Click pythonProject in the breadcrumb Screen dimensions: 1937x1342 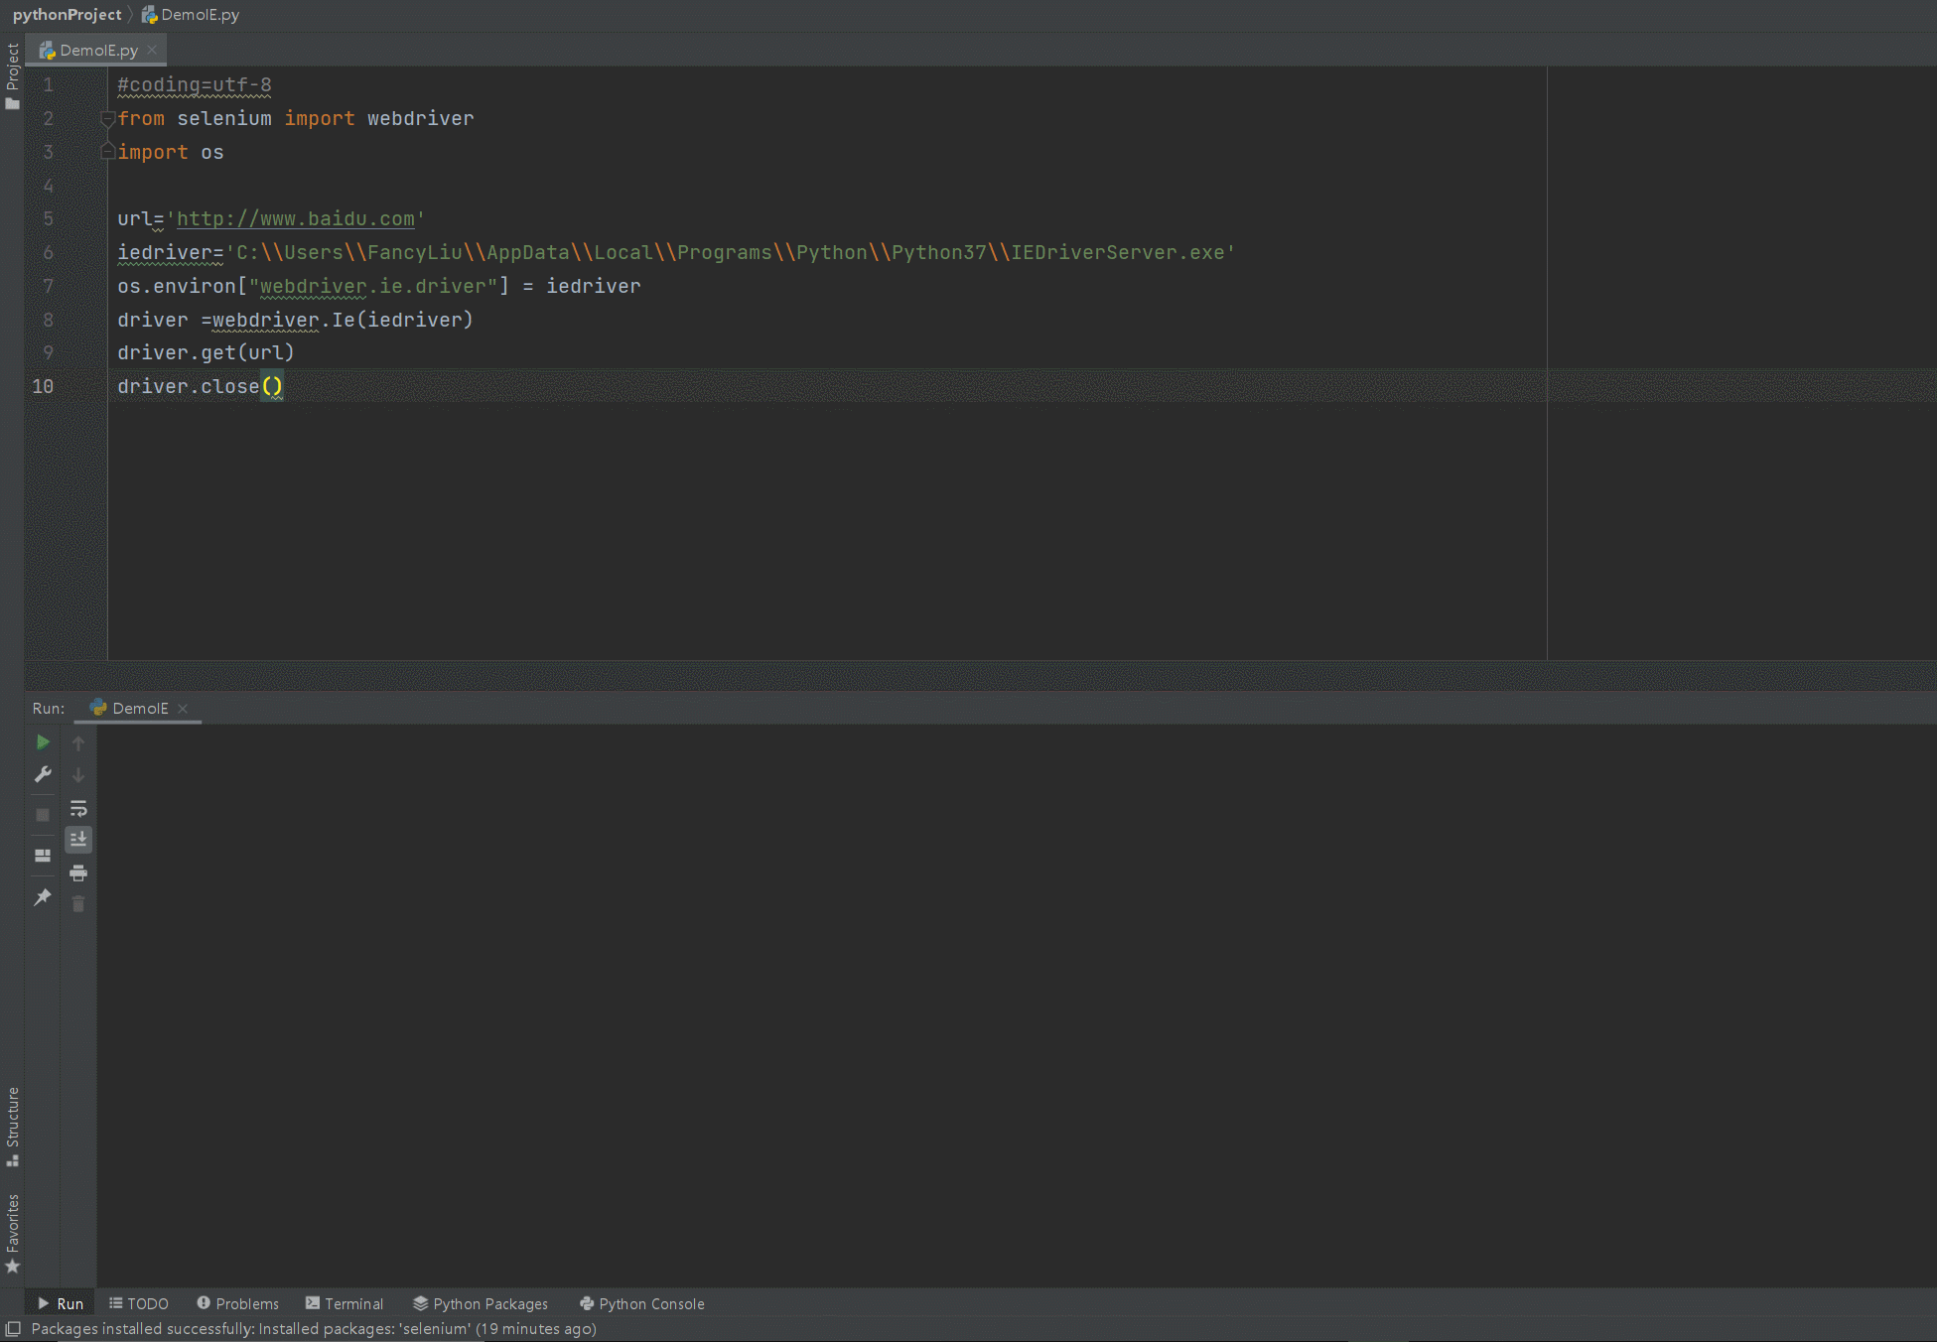tap(67, 14)
